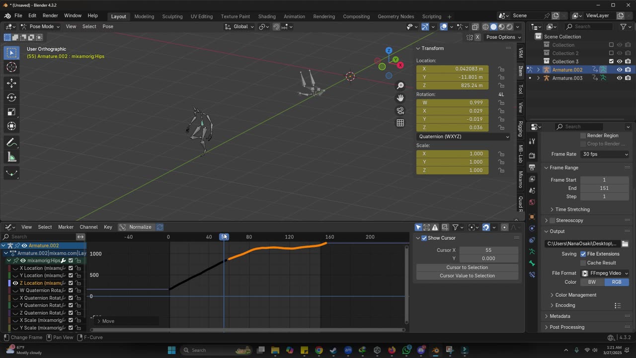
Task: Select the Move tool in viewport toolbar
Action: 11,83
